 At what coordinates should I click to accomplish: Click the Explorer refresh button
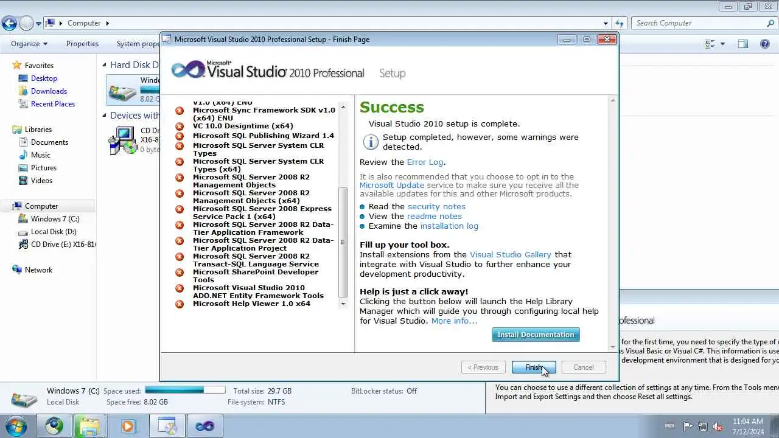[620, 24]
